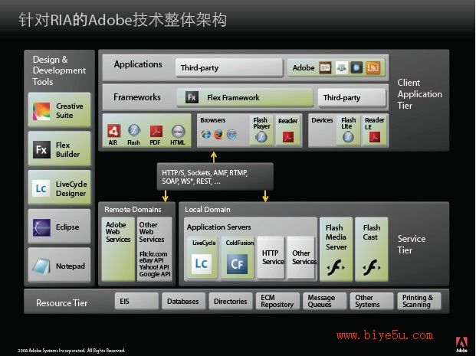Click the Firefox browser icon
The height and width of the screenshot is (356, 476).
[219, 134]
